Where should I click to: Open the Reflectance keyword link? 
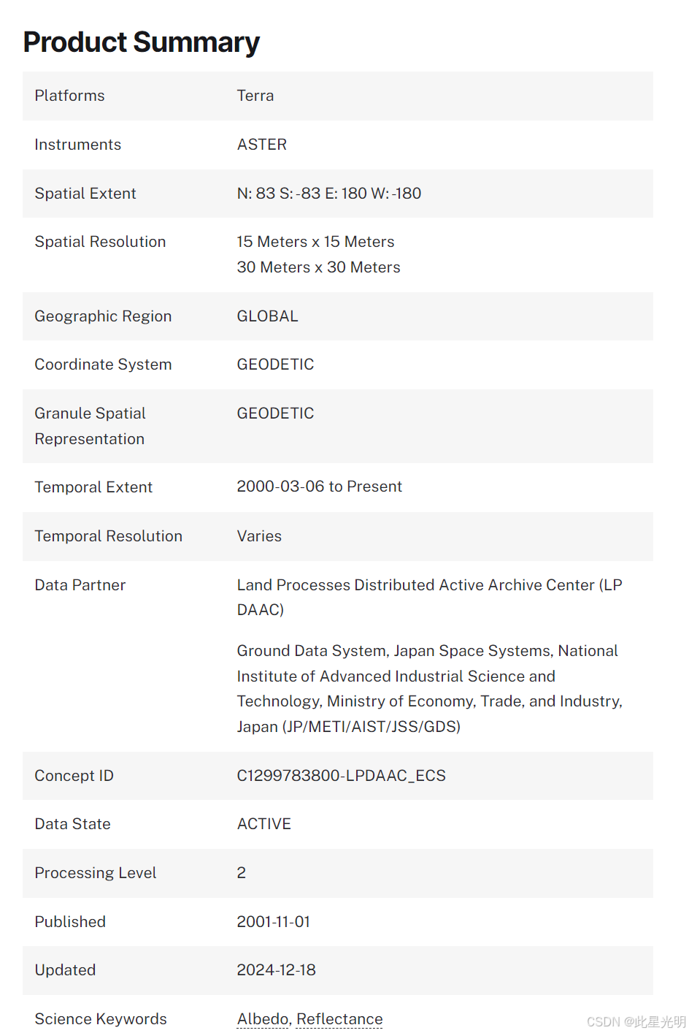click(339, 1018)
